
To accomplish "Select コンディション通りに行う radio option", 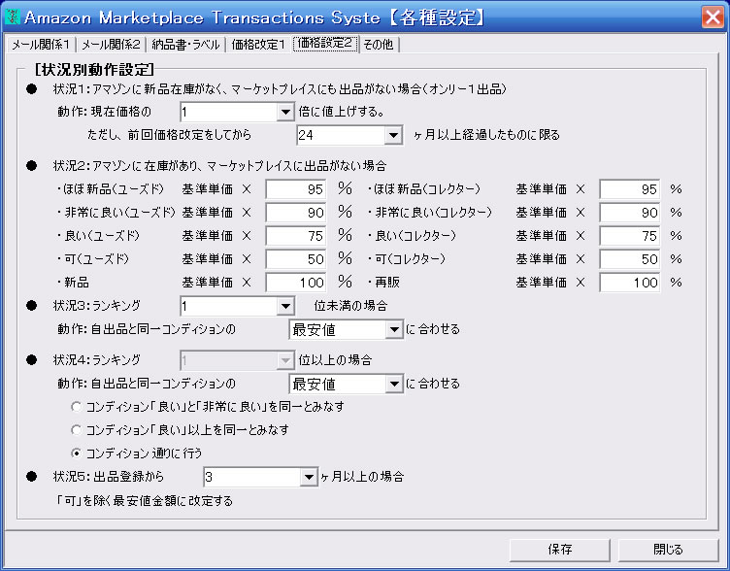I will click(x=77, y=453).
